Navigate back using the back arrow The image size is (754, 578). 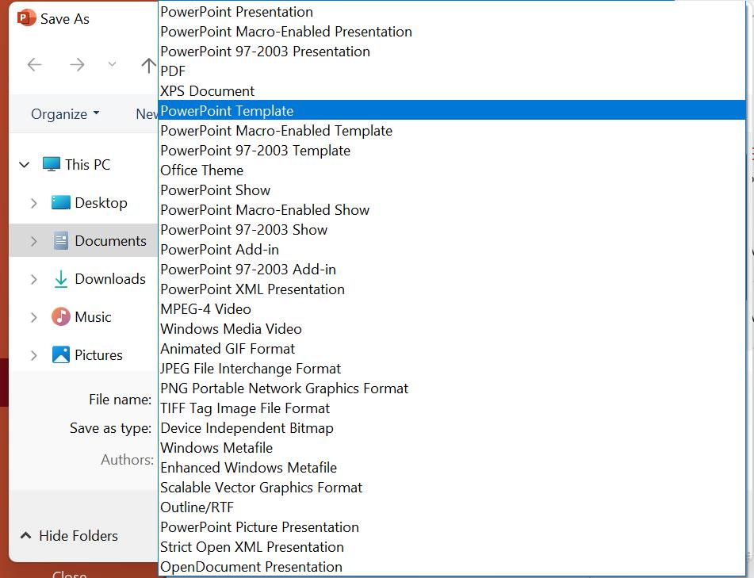(x=34, y=64)
